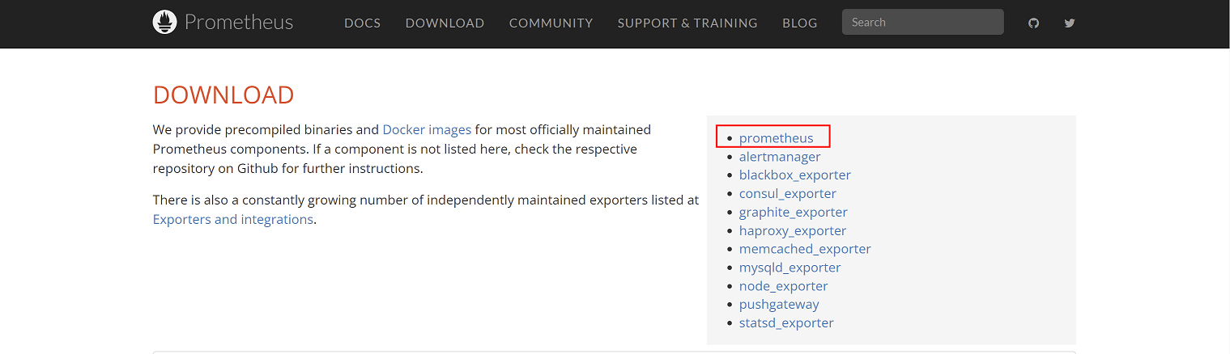
Task: Go to the DOWNLOAD menu item
Action: tap(445, 23)
